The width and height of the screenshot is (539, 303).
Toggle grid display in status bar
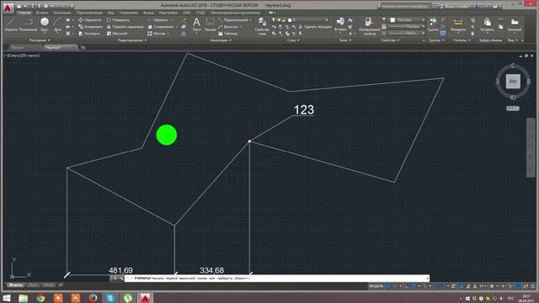coord(388,286)
